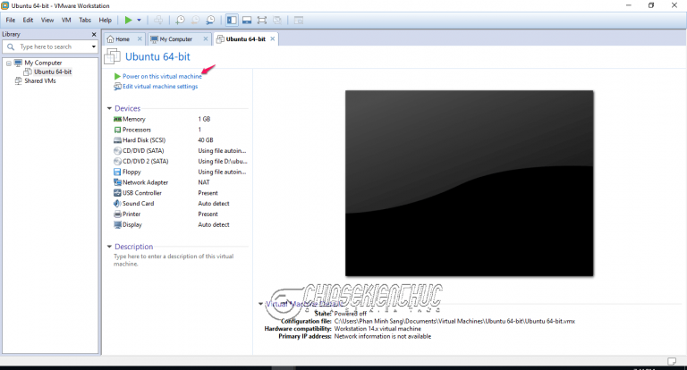
Task: Select My Computer in the library tree
Action: [43, 63]
